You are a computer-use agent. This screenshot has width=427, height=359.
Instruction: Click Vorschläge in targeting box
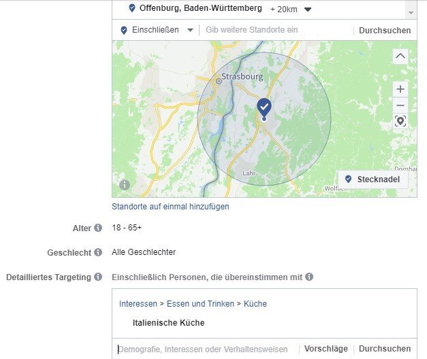pos(326,349)
